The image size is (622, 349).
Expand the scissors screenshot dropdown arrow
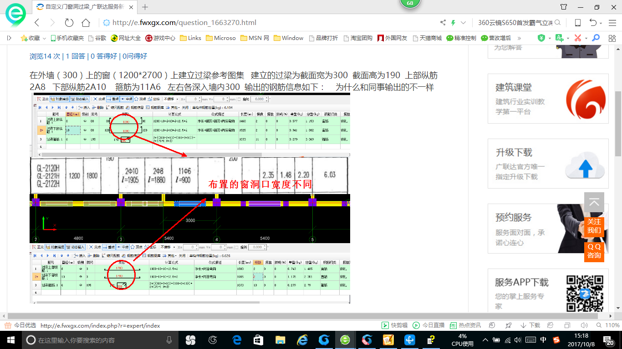click(586, 39)
